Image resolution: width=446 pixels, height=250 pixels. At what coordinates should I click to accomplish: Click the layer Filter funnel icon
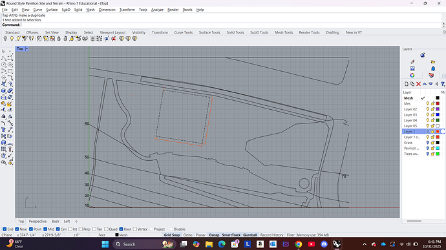[x=443, y=84]
